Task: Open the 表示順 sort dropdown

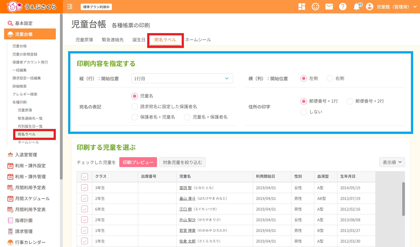Action: [392, 162]
